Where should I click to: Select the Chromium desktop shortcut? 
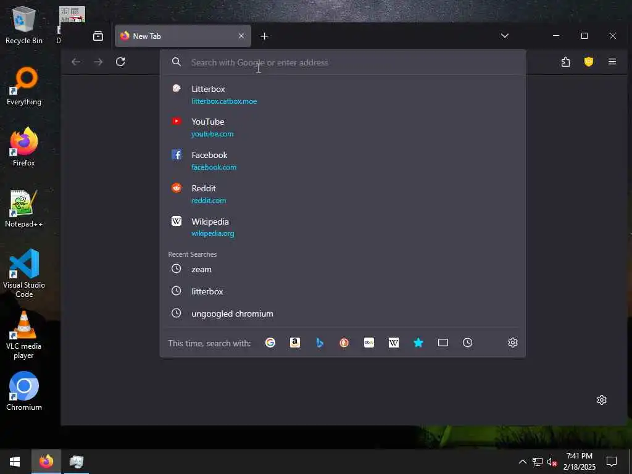point(24,391)
